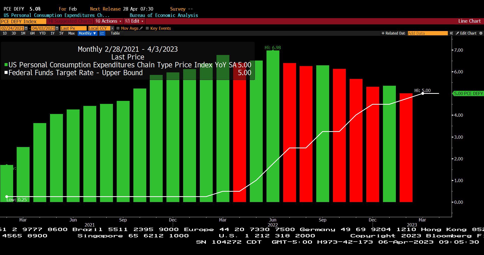Select the 1D range

5,33
